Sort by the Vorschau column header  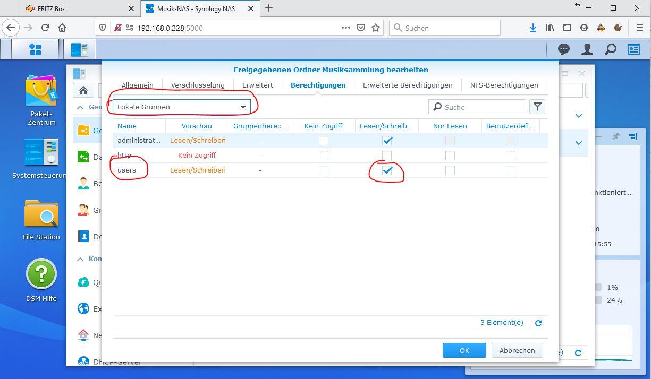pyautogui.click(x=197, y=126)
